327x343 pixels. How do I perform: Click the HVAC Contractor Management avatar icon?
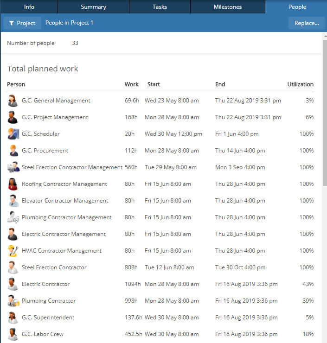13,251
